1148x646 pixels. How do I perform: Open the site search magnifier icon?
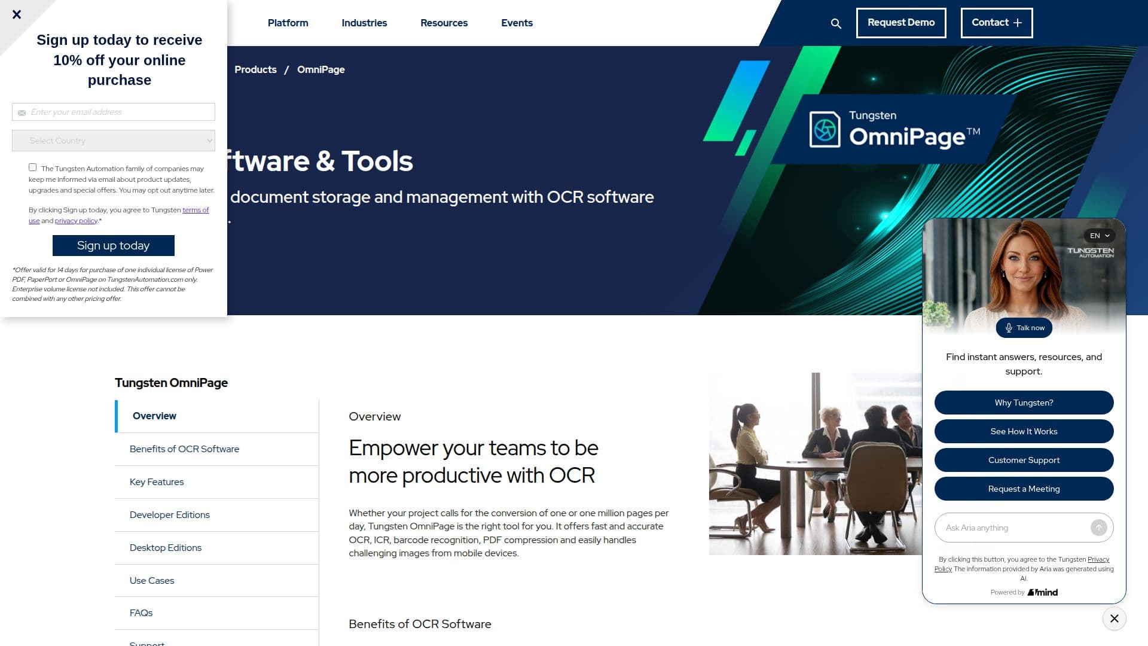(x=836, y=23)
